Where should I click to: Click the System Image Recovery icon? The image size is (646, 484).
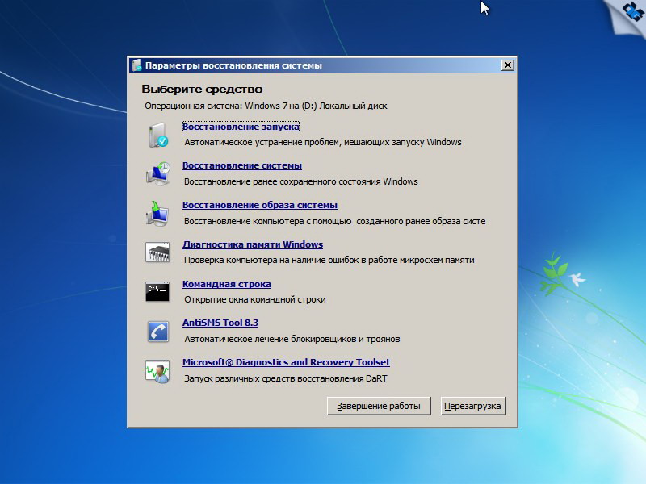[157, 213]
